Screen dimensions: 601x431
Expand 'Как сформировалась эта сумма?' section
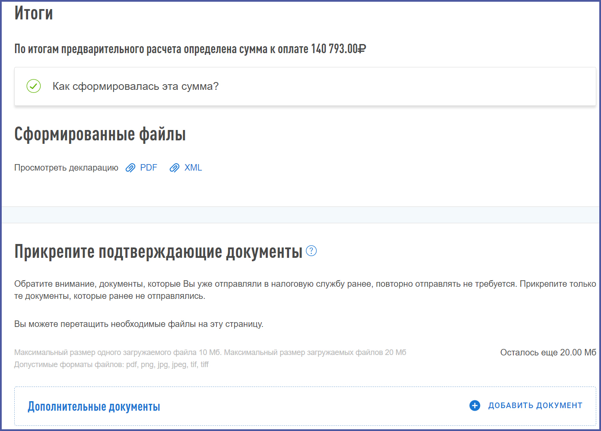pyautogui.click(x=305, y=86)
